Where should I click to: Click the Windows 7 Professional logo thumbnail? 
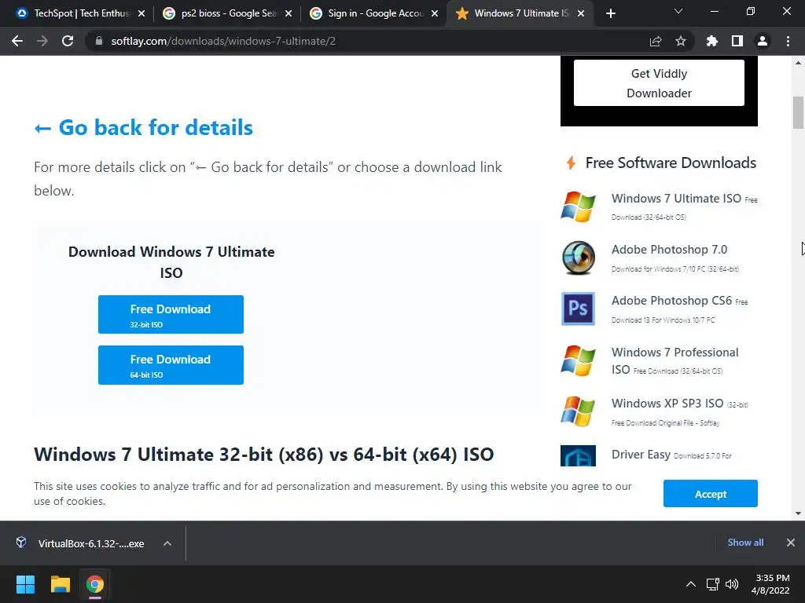(x=578, y=360)
